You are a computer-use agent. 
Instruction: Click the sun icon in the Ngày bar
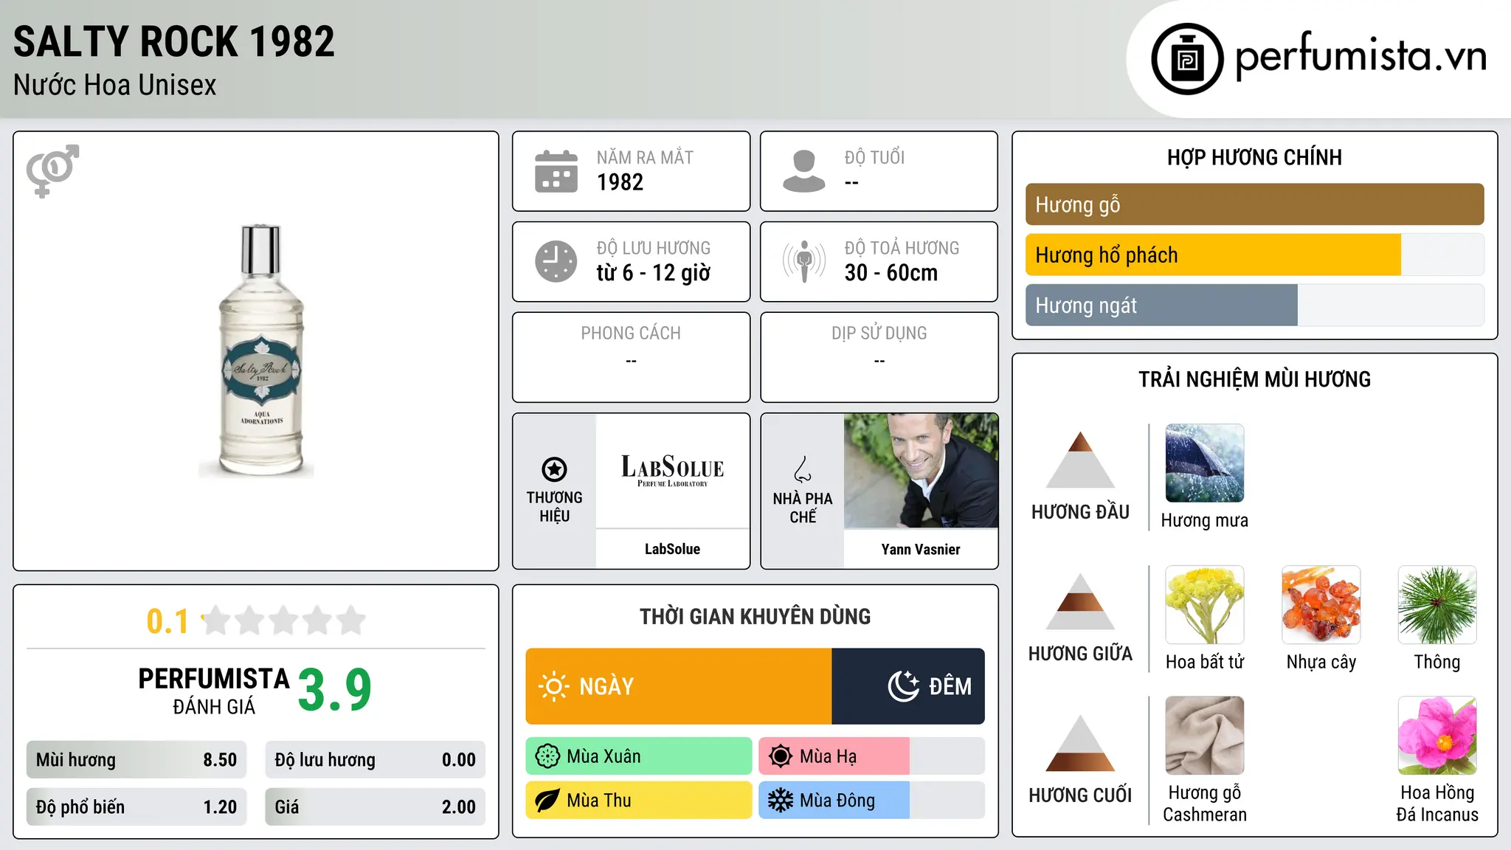pos(554,686)
